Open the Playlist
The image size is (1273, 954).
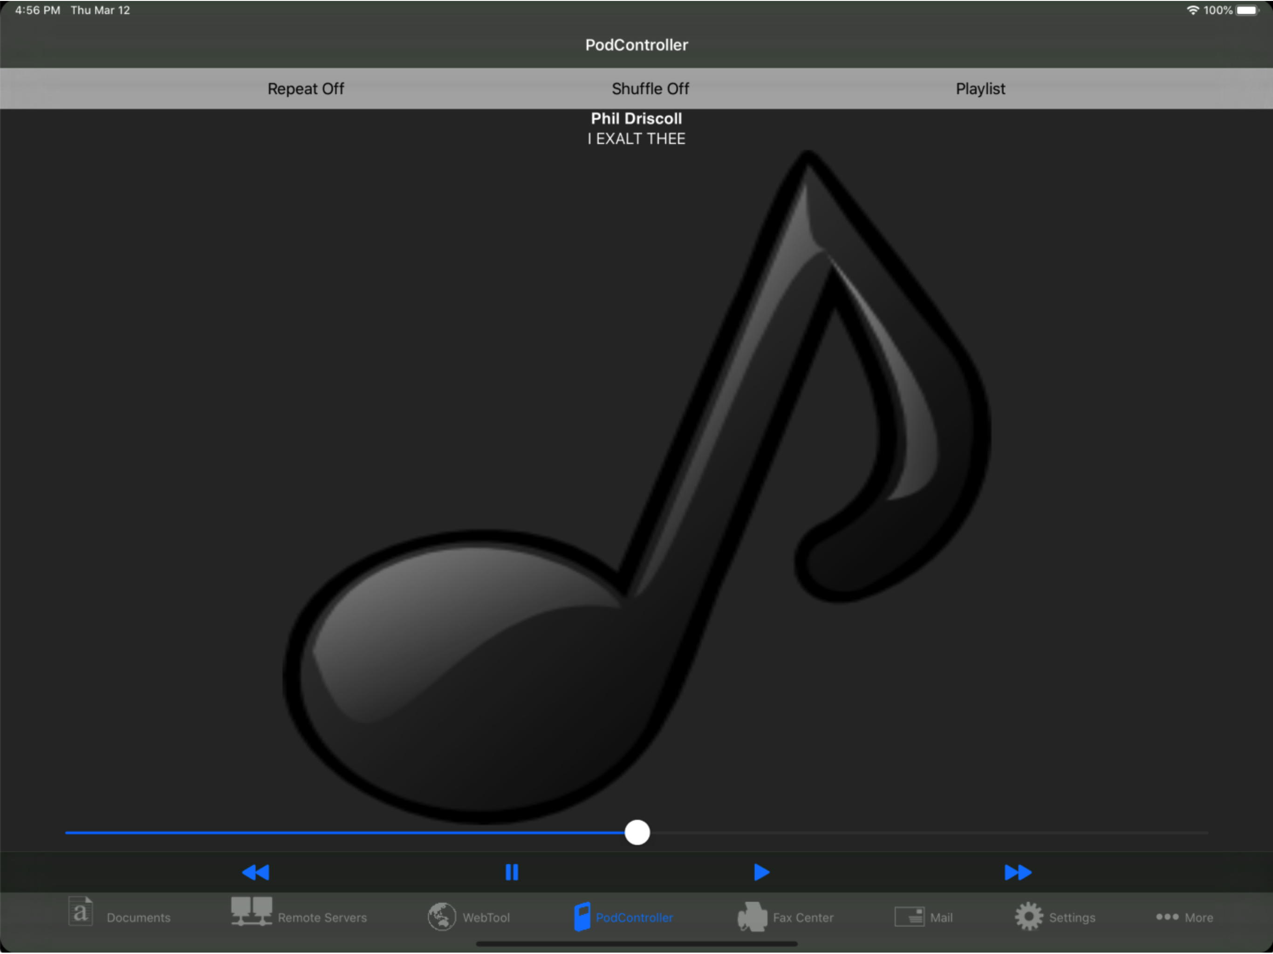[980, 89]
